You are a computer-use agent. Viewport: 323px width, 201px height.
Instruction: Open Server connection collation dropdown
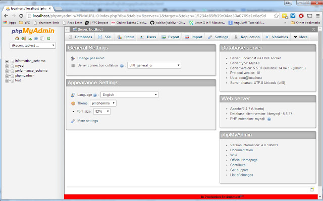pos(154,65)
